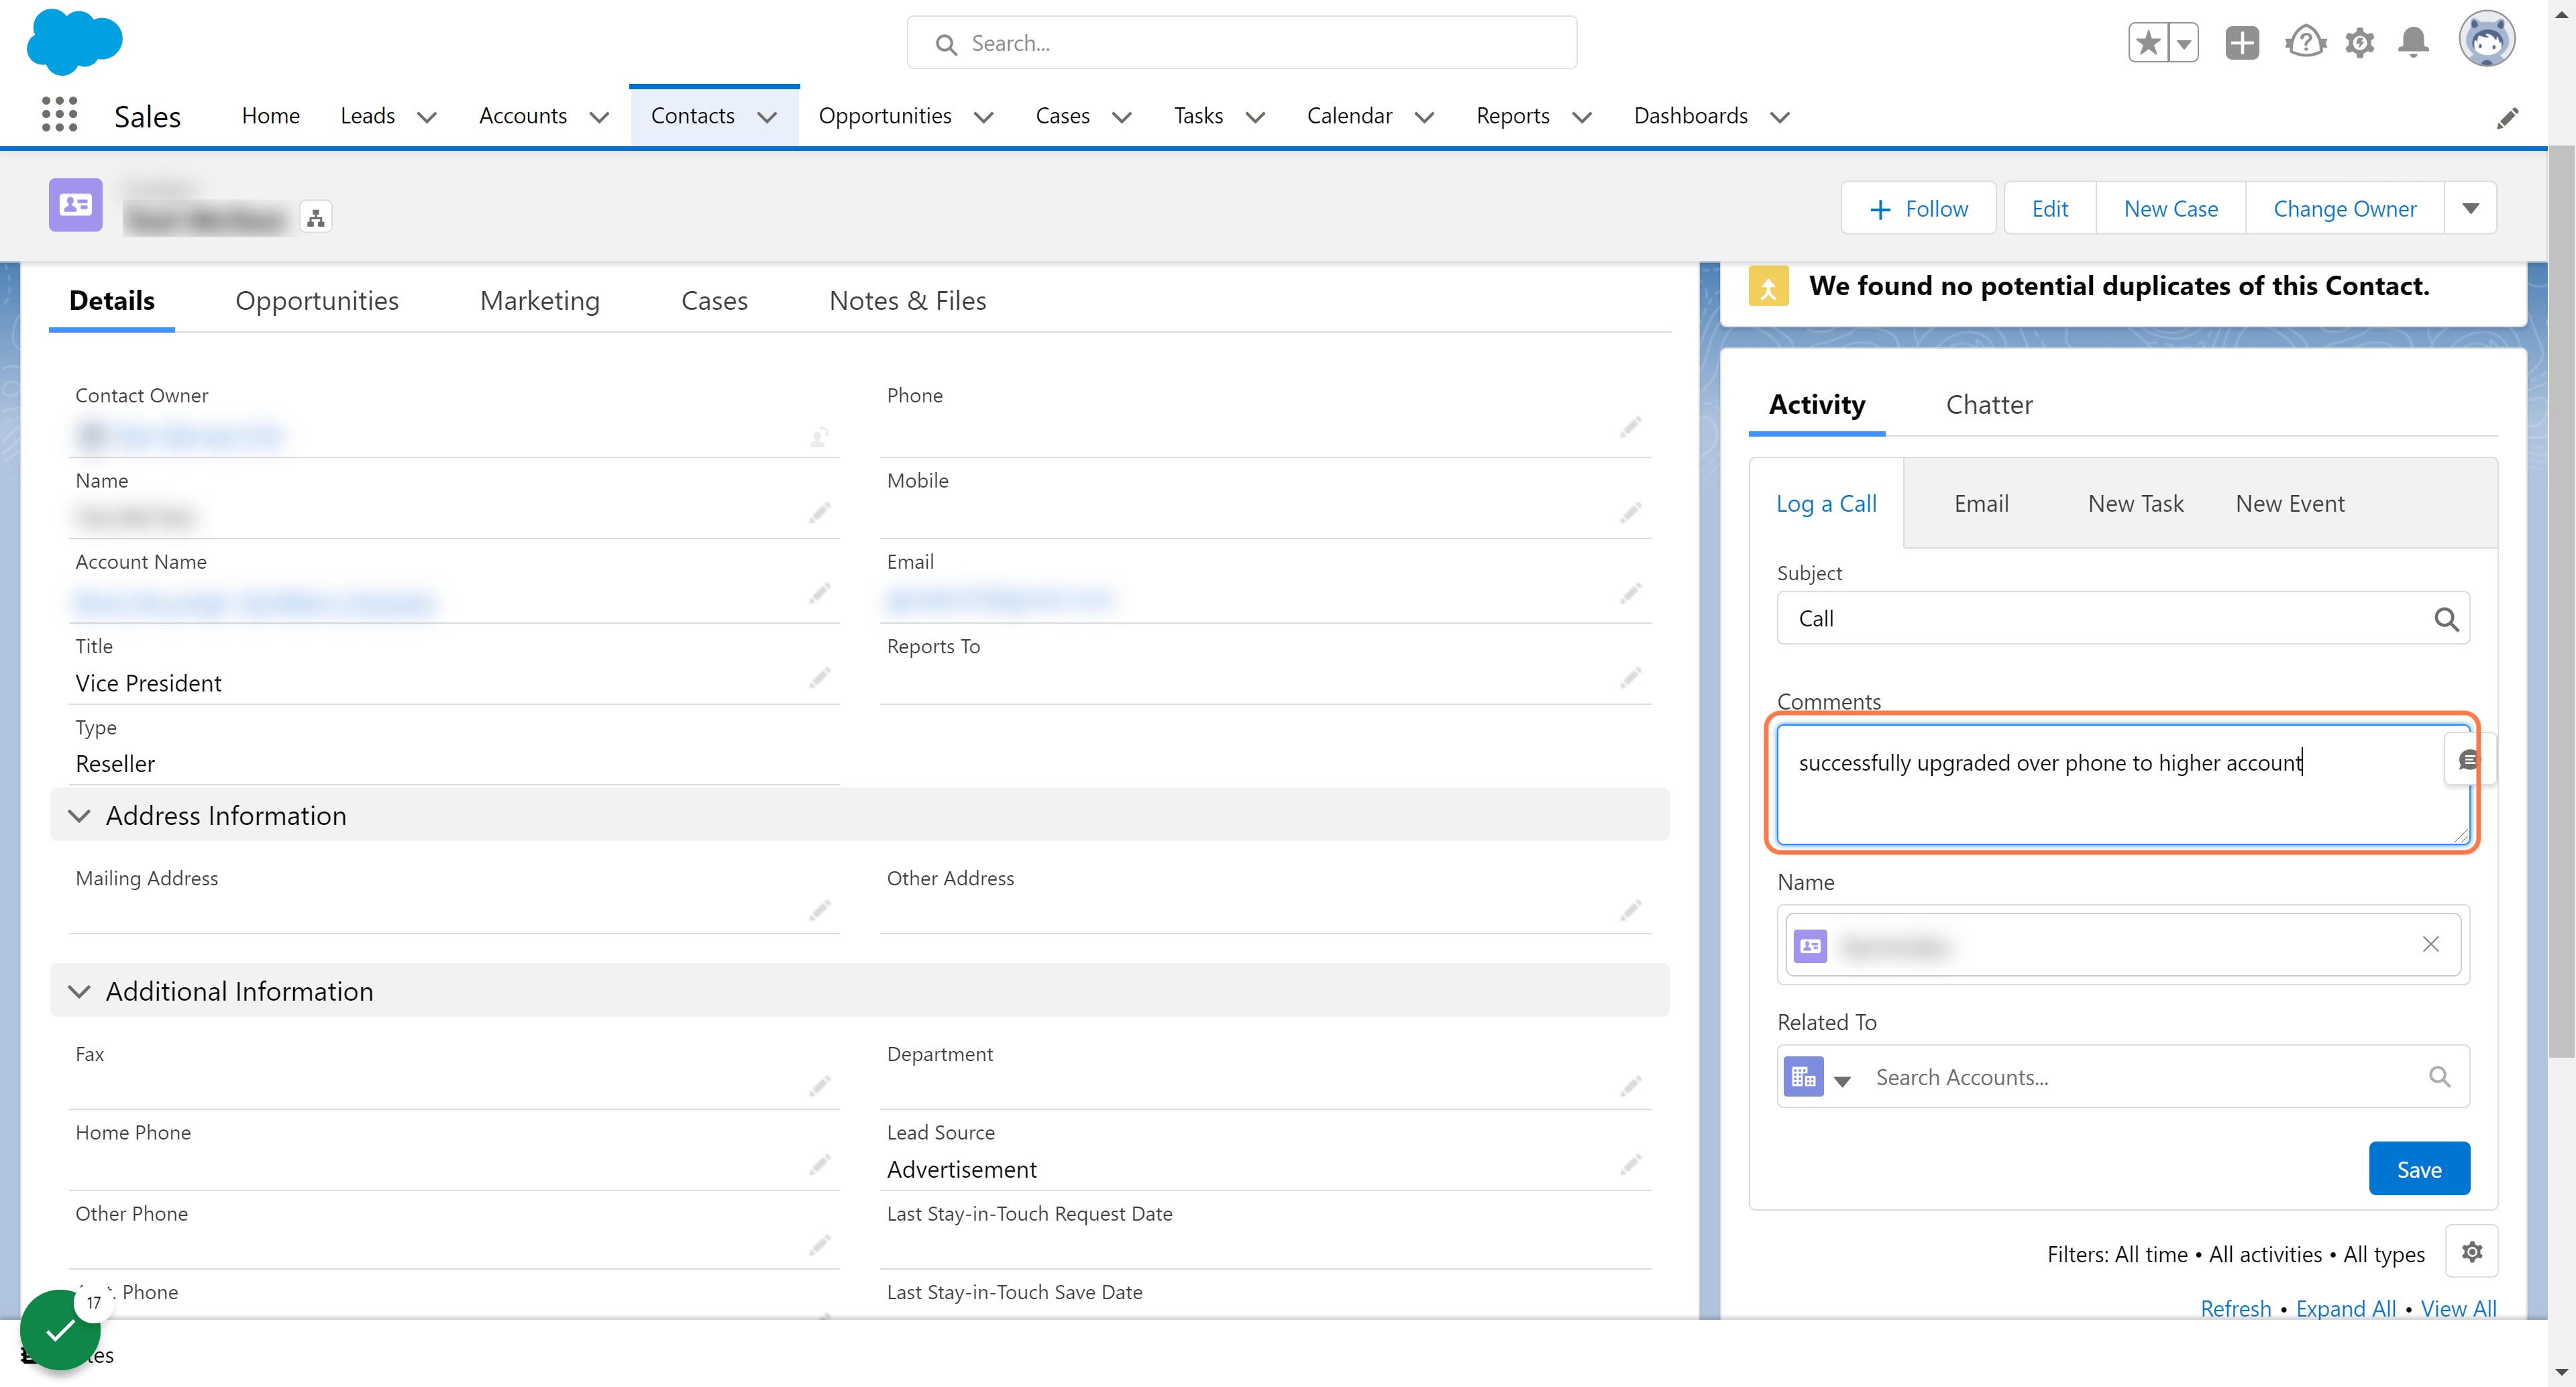View the contact hierarchy icon
This screenshot has height=1387, width=2576.
[316, 217]
